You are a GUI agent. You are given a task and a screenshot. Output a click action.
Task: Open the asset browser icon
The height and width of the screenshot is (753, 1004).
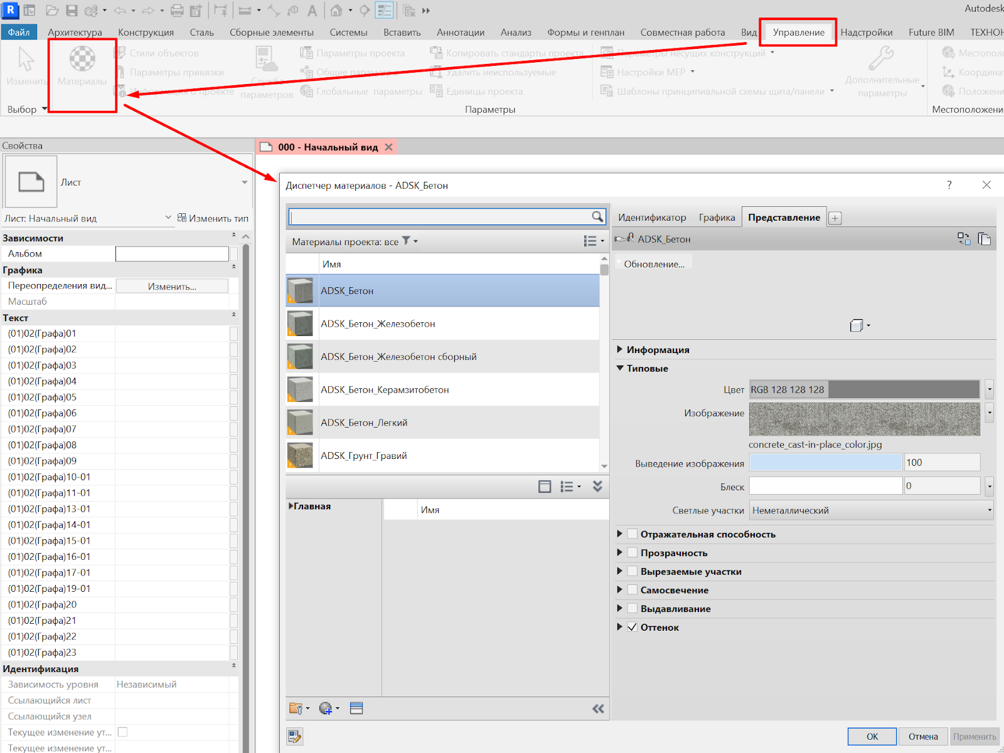(x=356, y=708)
